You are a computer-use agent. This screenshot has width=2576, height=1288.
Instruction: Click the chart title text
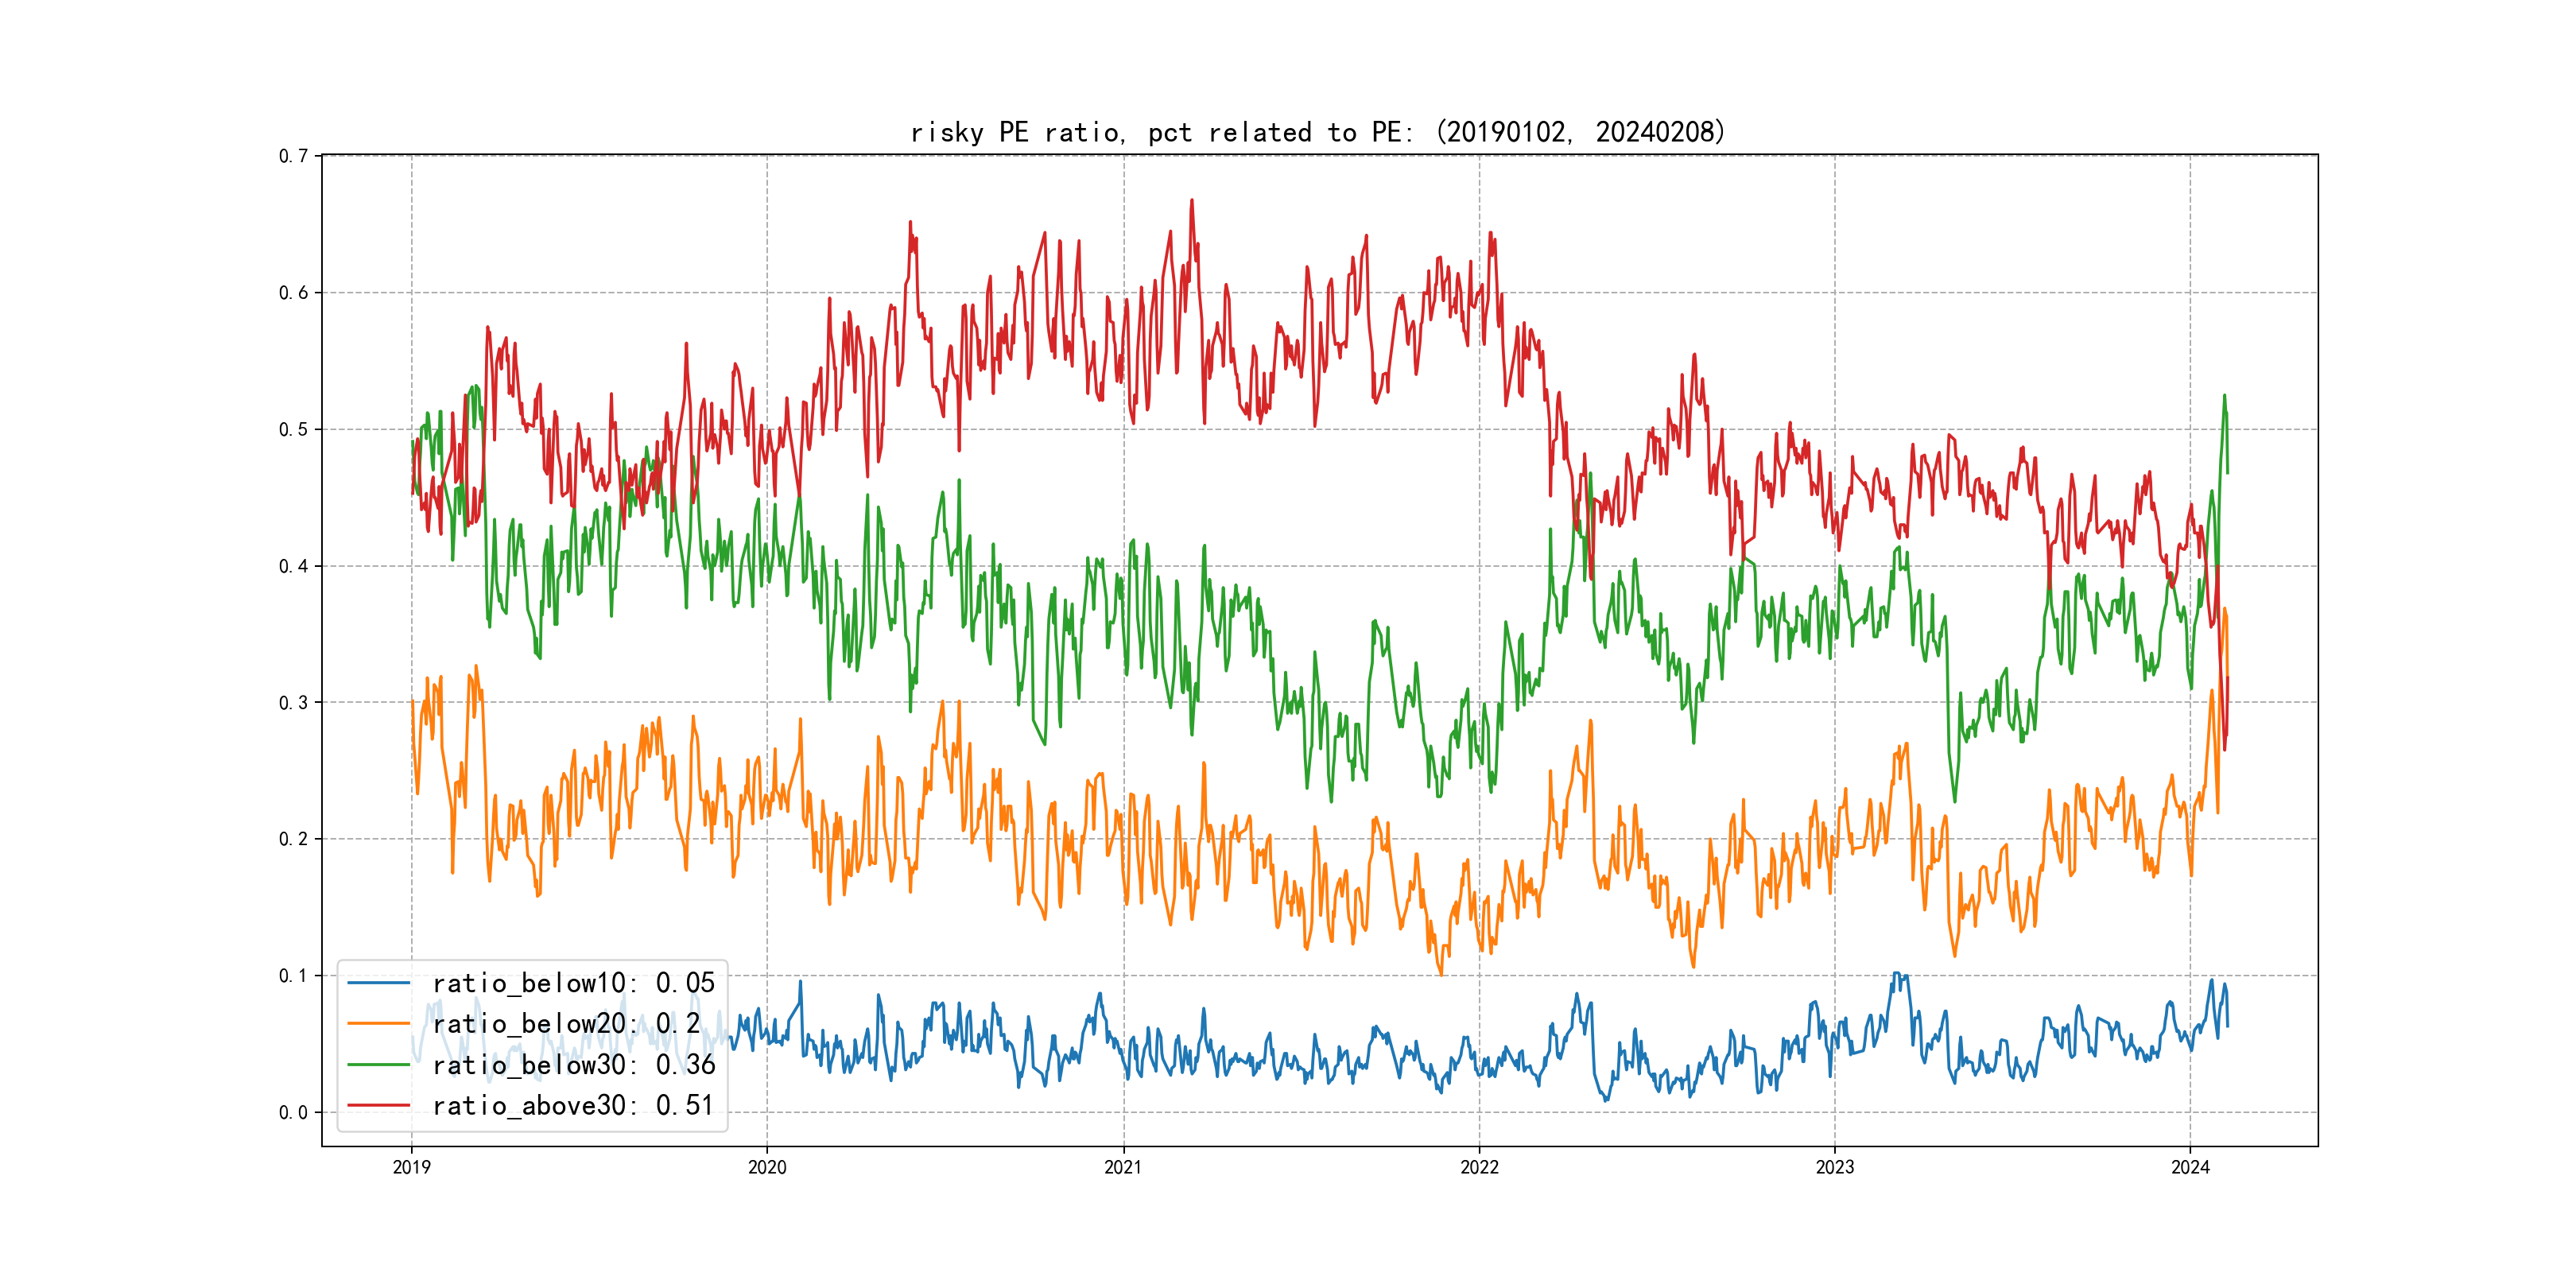pyautogui.click(x=1318, y=132)
